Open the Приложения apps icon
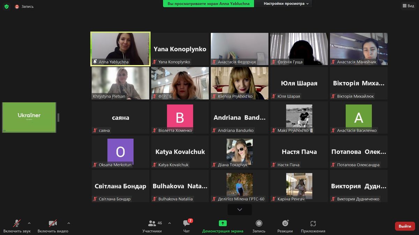This screenshot has height=235, width=419. (313, 224)
